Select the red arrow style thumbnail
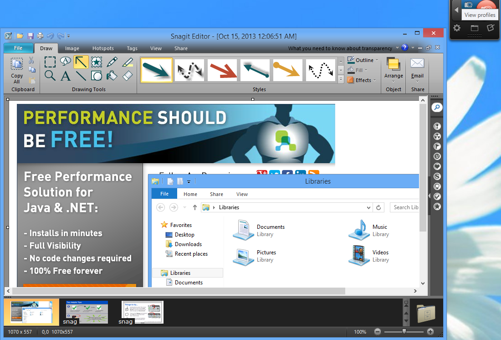The height and width of the screenshot is (340, 501). 222,70
